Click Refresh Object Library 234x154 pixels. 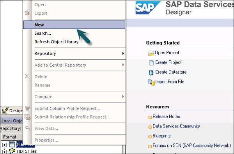coord(57,42)
